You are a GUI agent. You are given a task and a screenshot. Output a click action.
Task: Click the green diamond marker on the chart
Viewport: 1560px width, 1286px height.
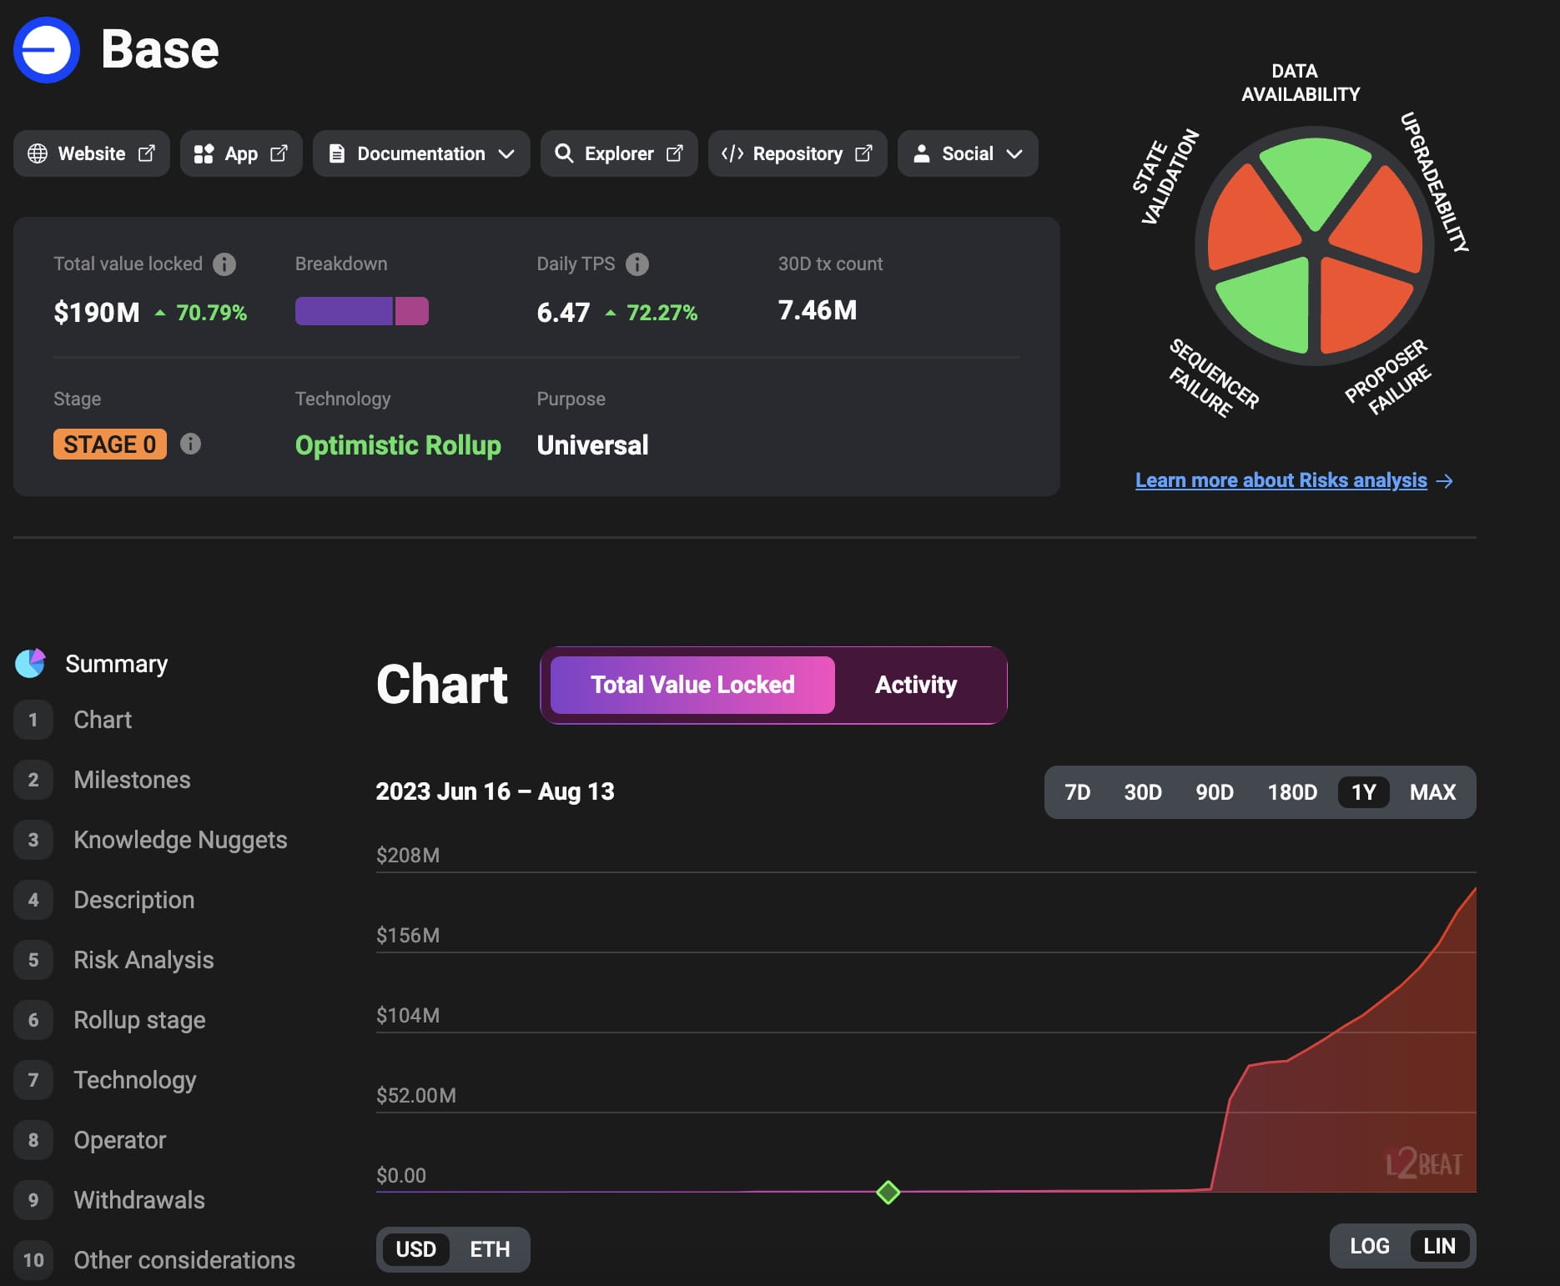tap(888, 1193)
